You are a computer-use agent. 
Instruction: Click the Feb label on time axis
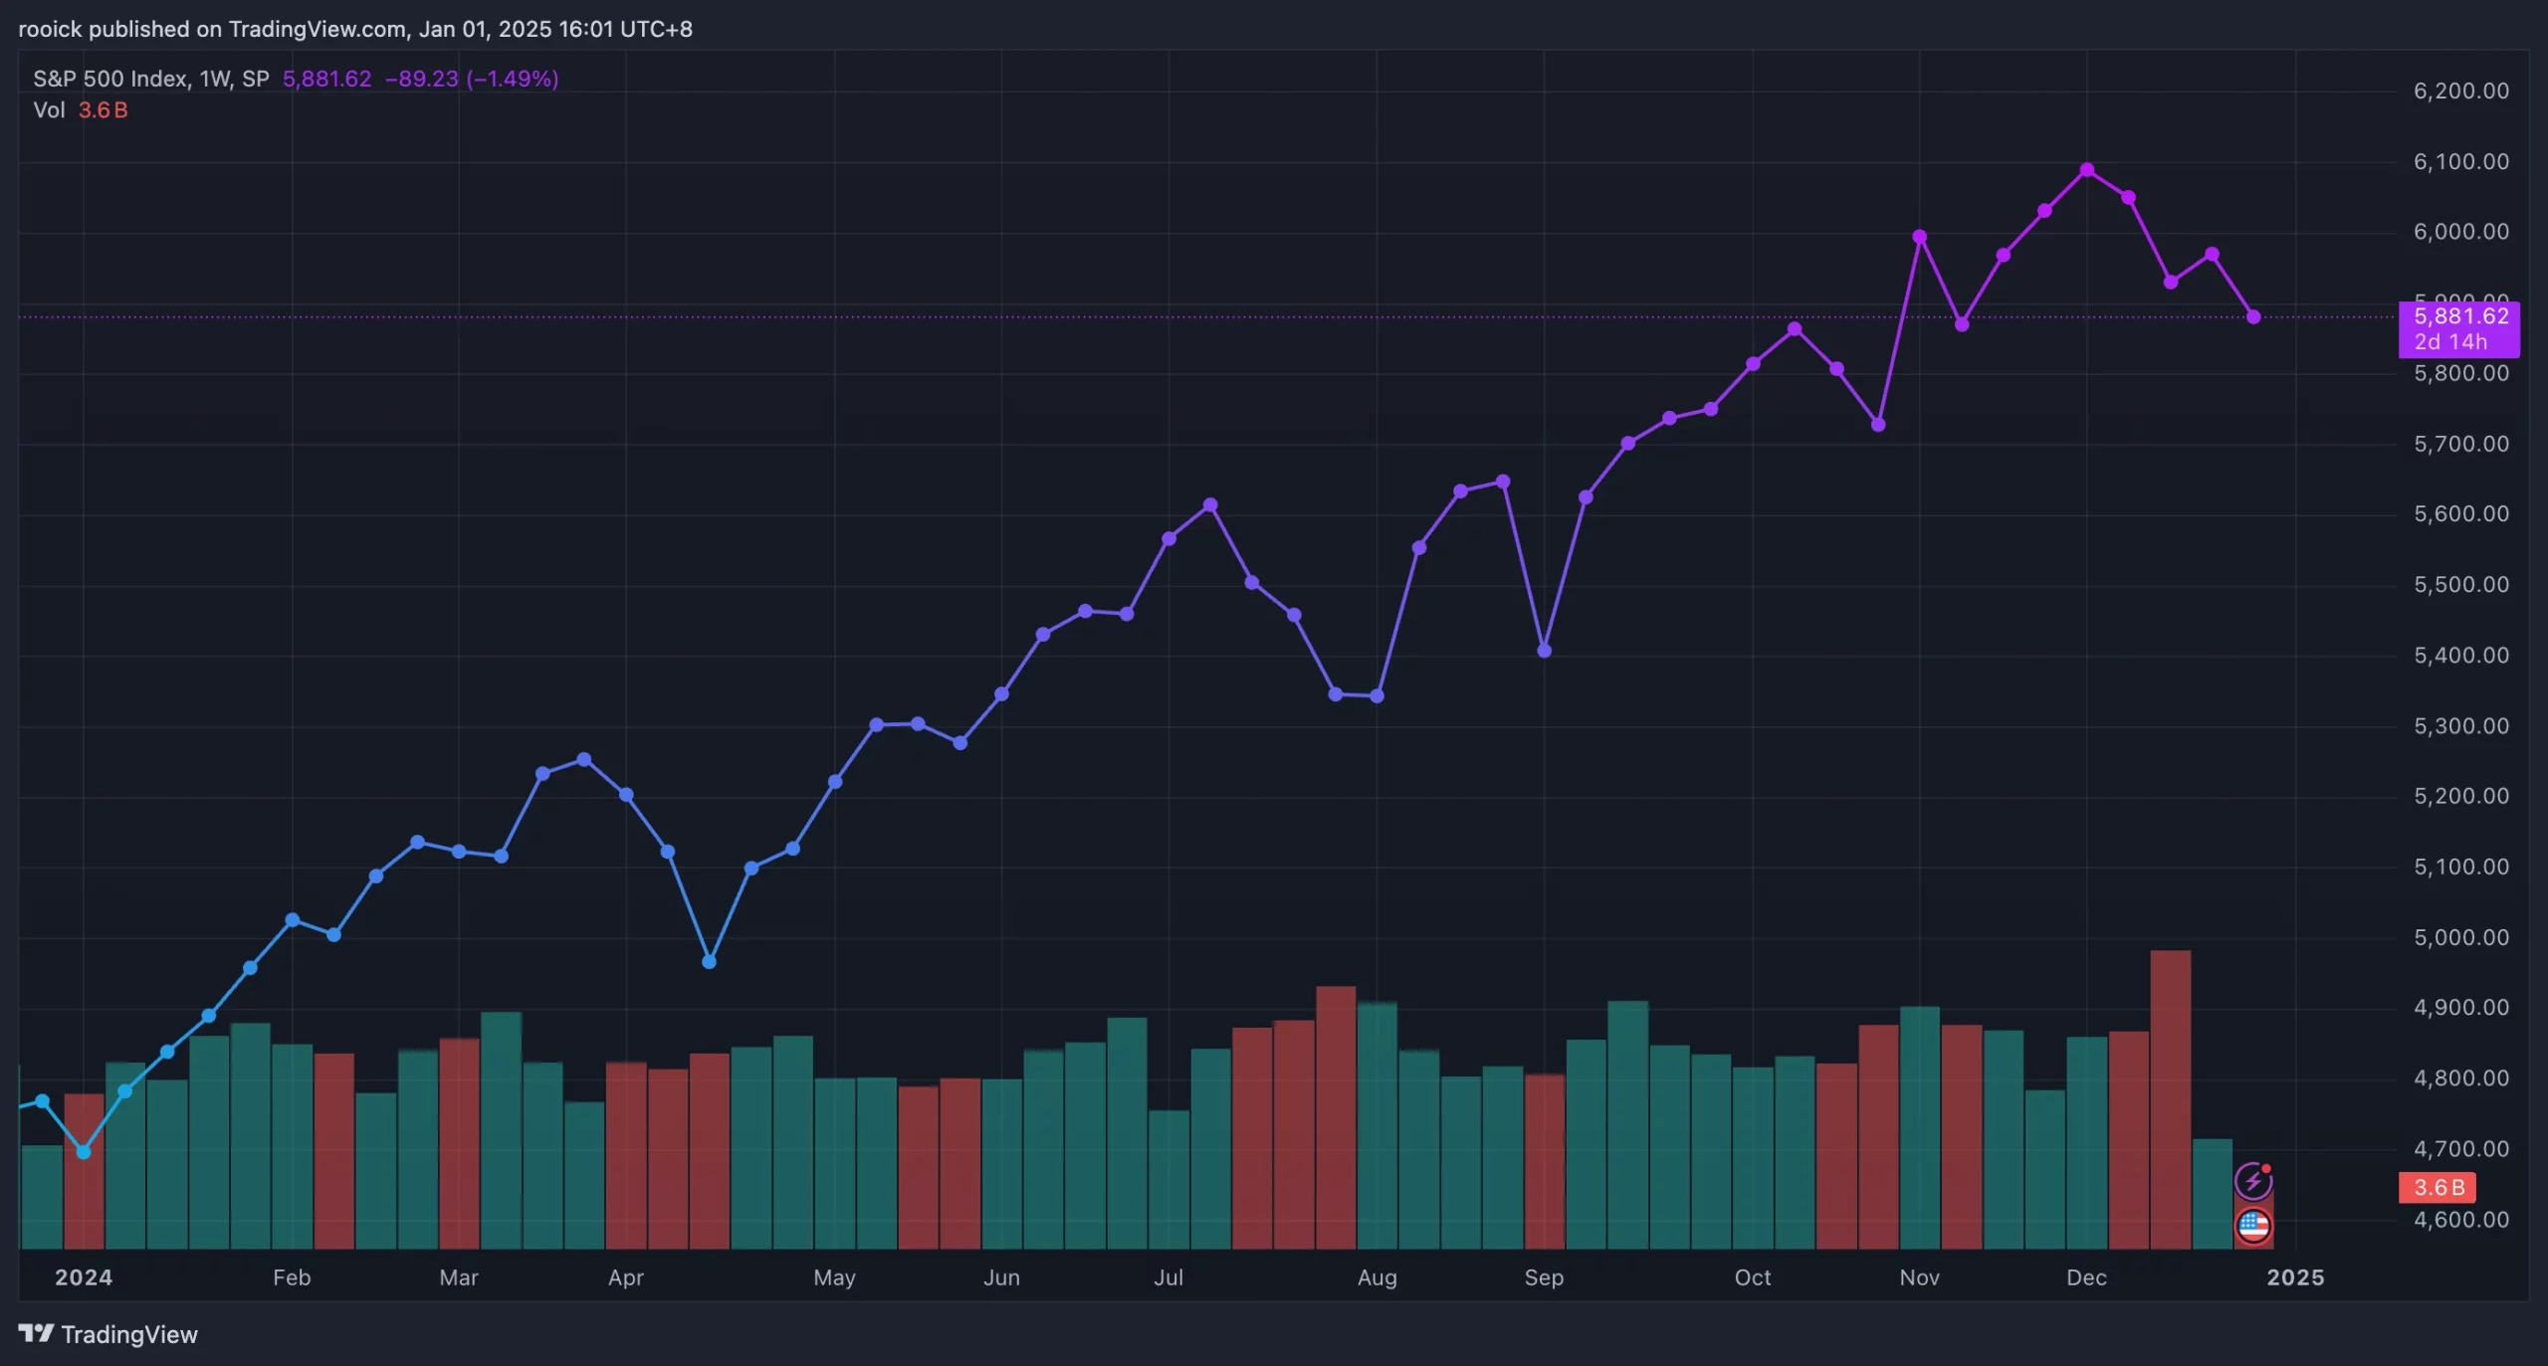pyautogui.click(x=292, y=1277)
